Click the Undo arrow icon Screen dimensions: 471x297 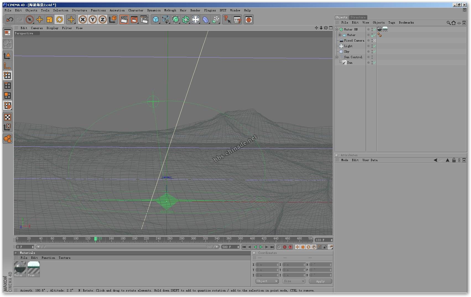tap(10, 20)
